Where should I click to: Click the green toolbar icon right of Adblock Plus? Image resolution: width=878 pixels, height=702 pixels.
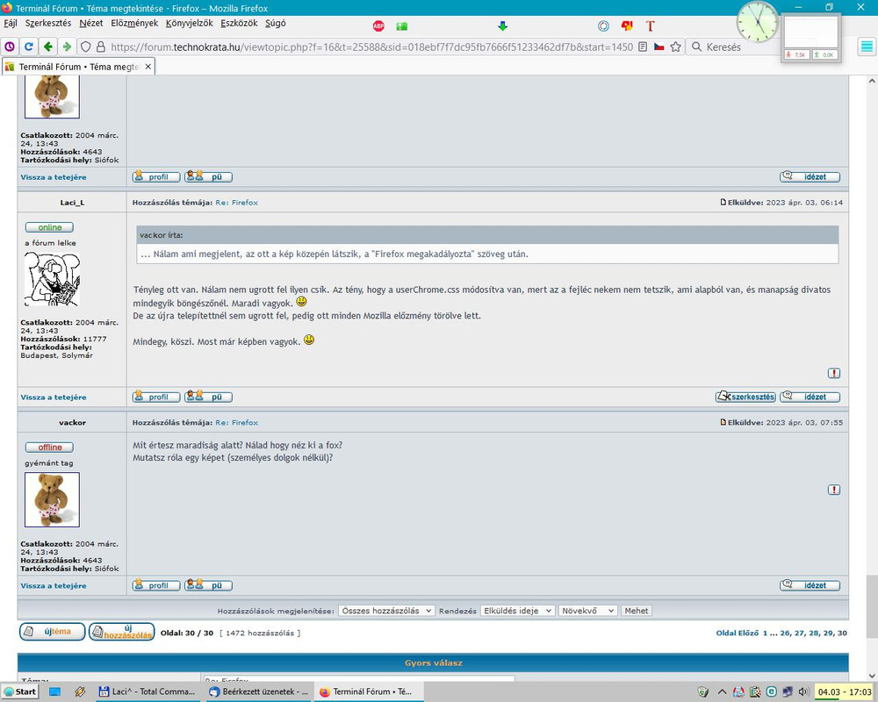(x=402, y=25)
